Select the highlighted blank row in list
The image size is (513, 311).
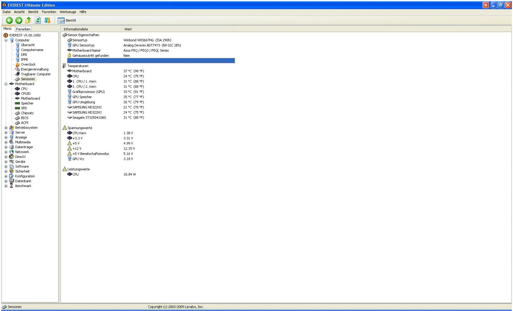click(151, 61)
